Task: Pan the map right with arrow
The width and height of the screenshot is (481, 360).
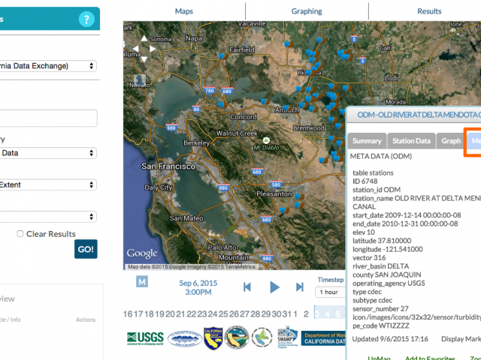Action: [153, 49]
